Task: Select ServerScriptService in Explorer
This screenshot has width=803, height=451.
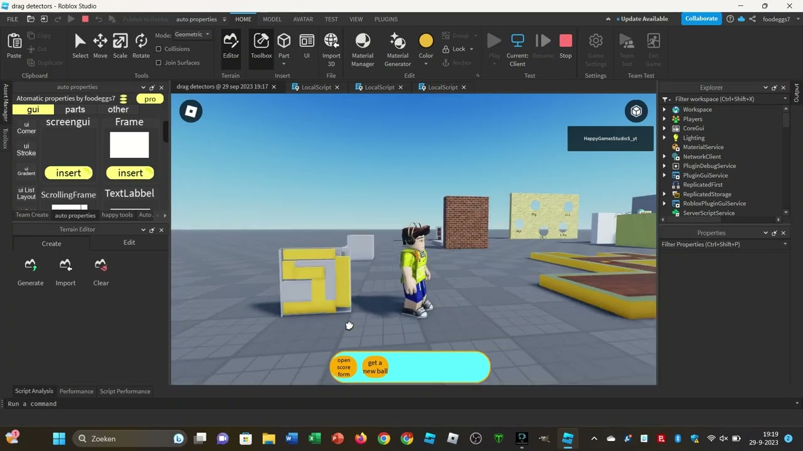Action: (x=708, y=213)
